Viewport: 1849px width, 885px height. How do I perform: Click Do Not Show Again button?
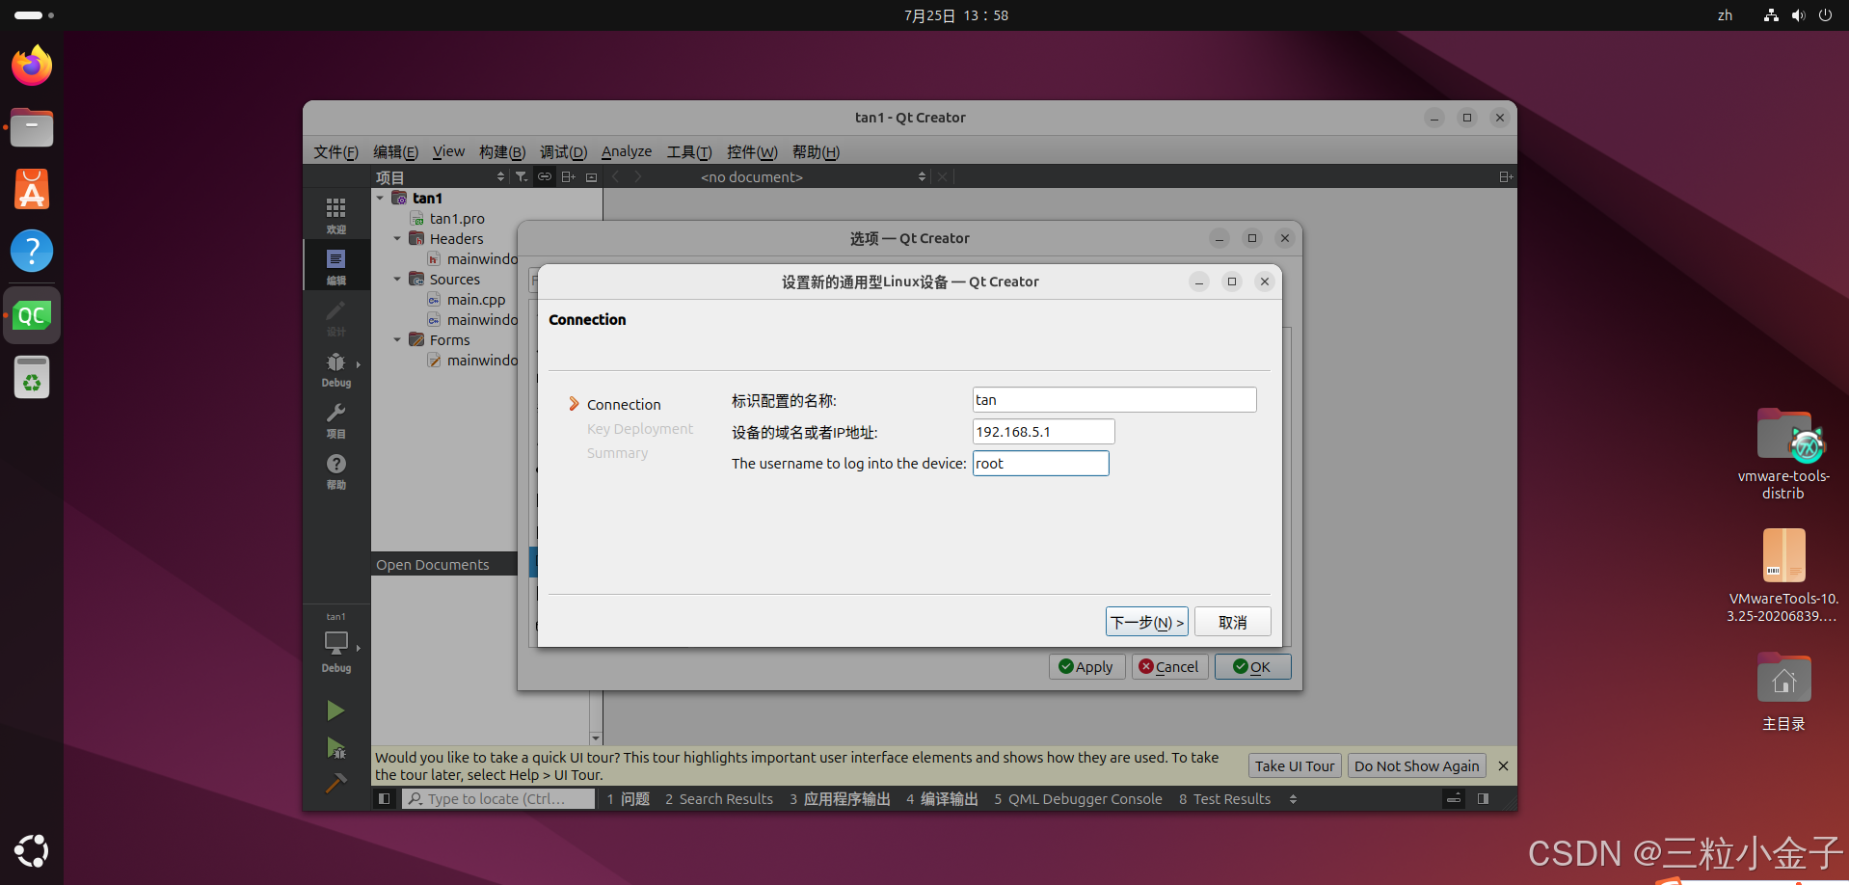(x=1416, y=765)
